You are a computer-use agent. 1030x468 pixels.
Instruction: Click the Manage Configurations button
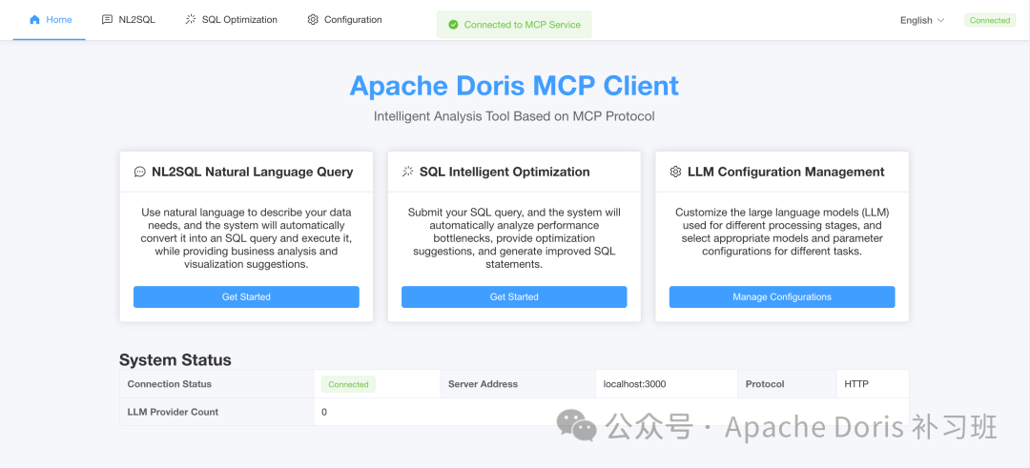pyautogui.click(x=782, y=296)
